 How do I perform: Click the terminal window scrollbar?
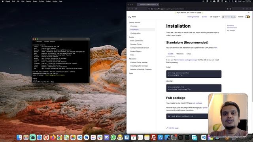89,79
